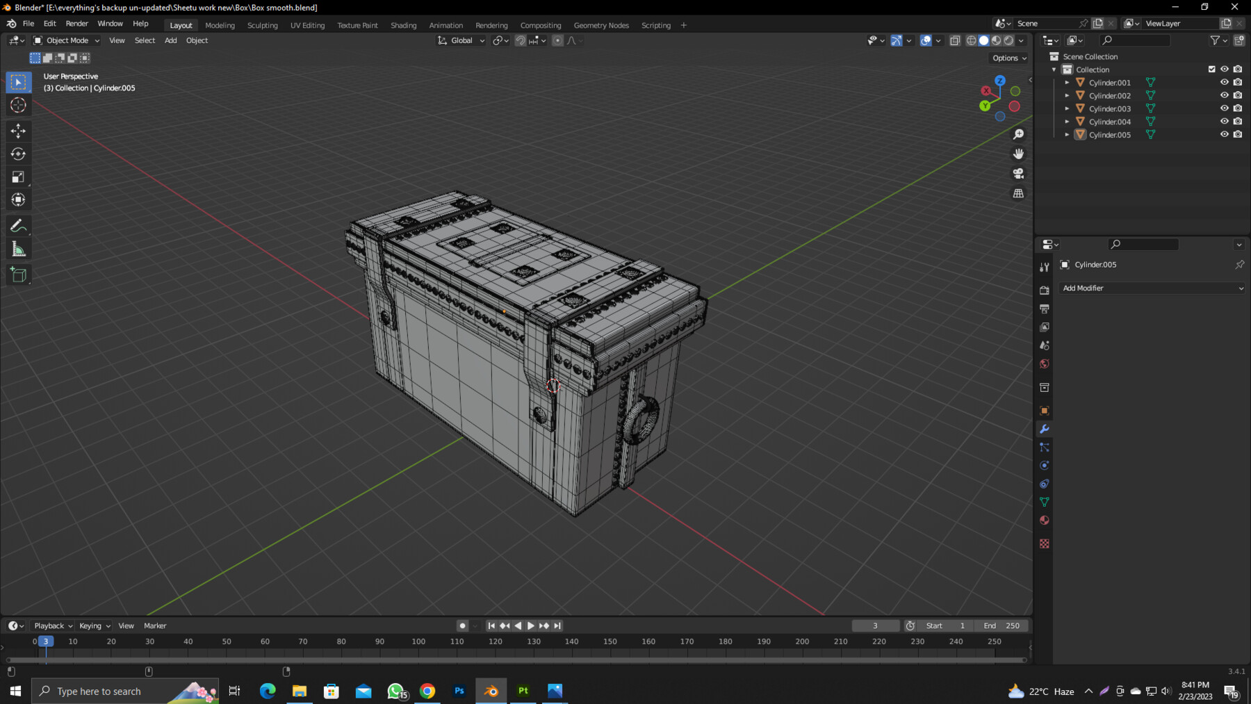Switch to the Sculpting workspace tab
Image resolution: width=1251 pixels, height=704 pixels.
(262, 25)
